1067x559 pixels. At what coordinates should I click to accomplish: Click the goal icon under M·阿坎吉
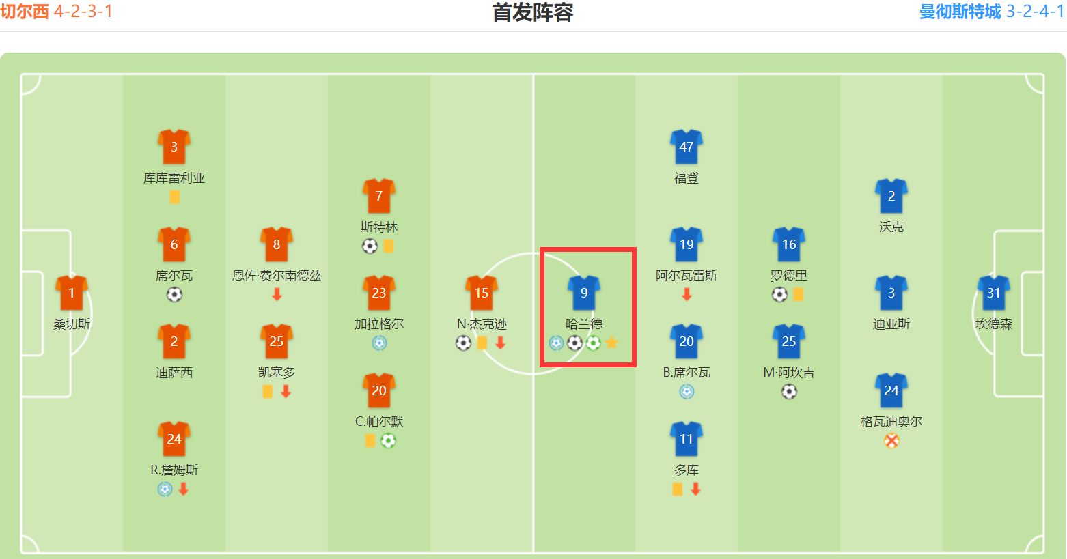[789, 391]
